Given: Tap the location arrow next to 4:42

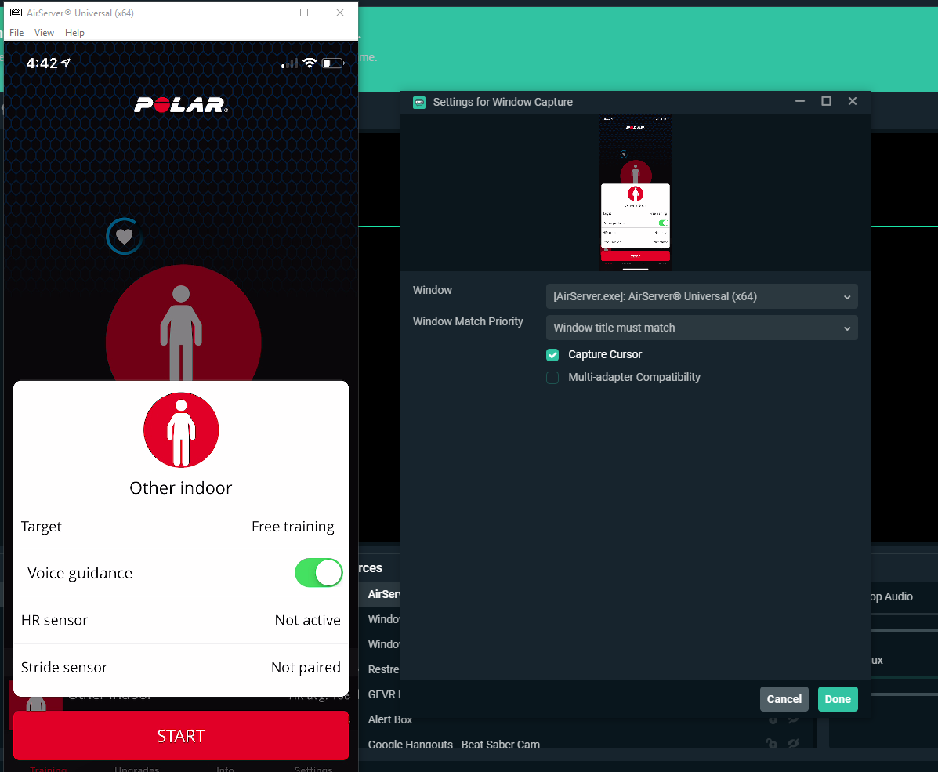Looking at the screenshot, I should (66, 63).
